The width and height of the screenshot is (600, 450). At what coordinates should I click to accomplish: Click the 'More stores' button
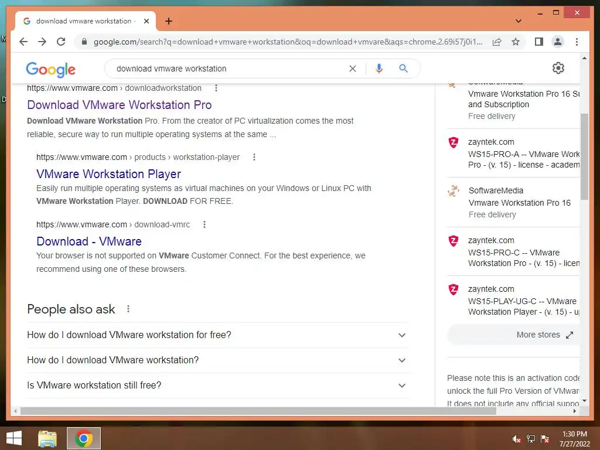(x=513, y=335)
